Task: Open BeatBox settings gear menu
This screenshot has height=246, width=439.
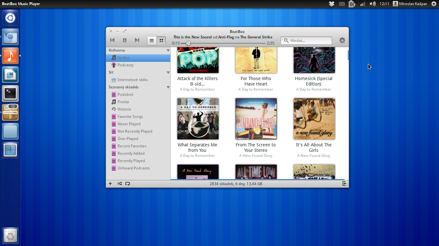Action: (342, 40)
